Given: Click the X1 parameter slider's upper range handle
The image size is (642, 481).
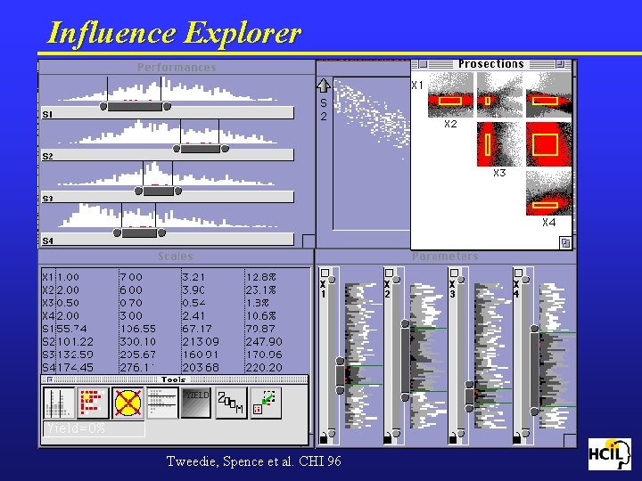Looking at the screenshot, I should (340, 361).
